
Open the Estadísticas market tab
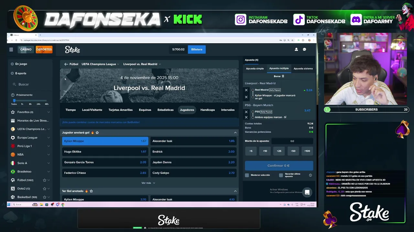pos(166,110)
